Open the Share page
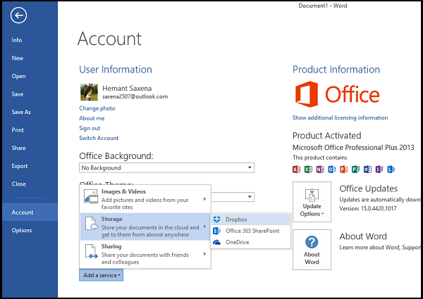423x299 pixels. (18, 148)
